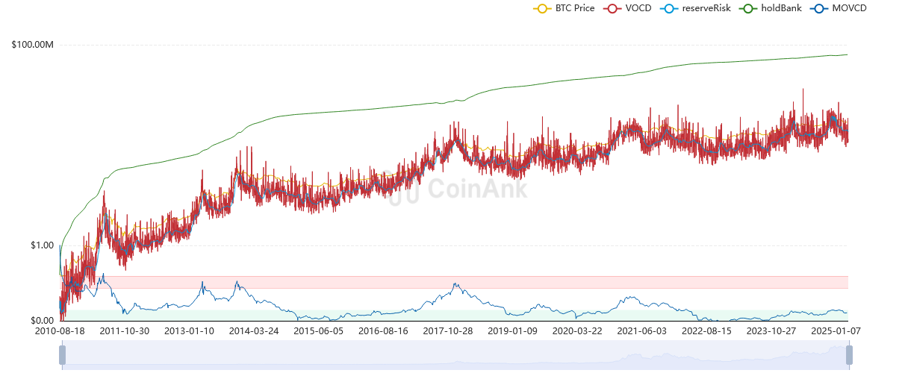Click the left handle of the zoom slider
Screen dimensions: 908x373
[x=63, y=356]
